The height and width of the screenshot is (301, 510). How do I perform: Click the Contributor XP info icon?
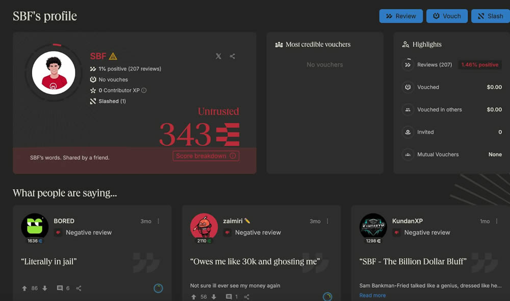click(144, 91)
